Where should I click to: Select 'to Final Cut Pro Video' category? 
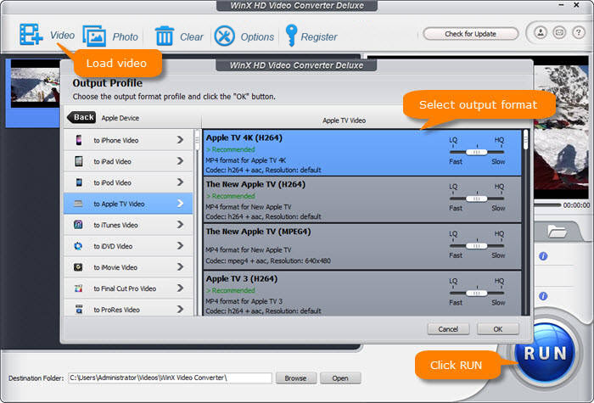pyautogui.click(x=128, y=288)
